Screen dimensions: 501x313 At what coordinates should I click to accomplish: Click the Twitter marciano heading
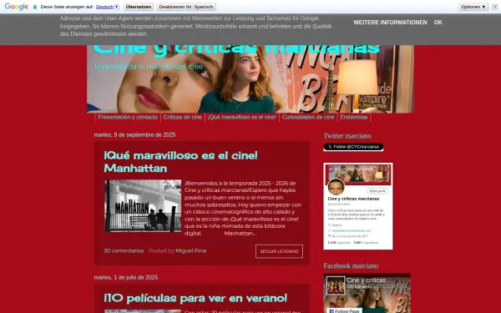(x=347, y=136)
